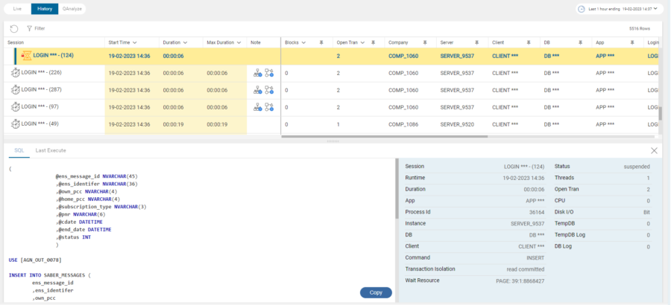This screenshot has width=671, height=305.
Task: Click the blocked hourglass icon for LOGIN (124)
Action: (26, 55)
